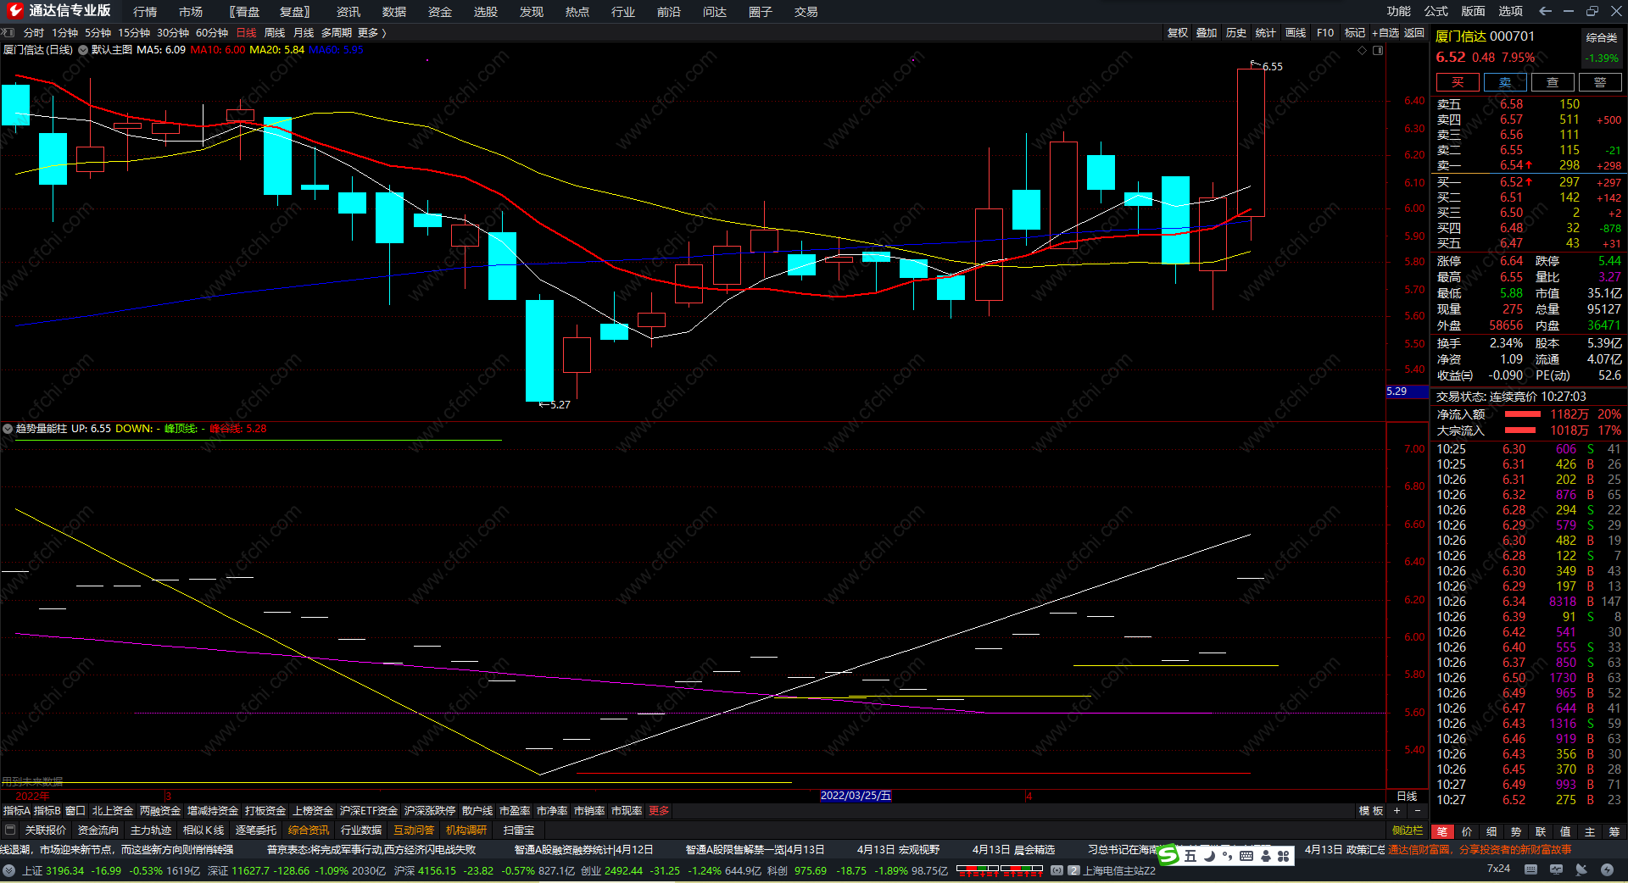
Task: Click the 厦门信达 000701 stock title
Action: pyautogui.click(x=1485, y=36)
